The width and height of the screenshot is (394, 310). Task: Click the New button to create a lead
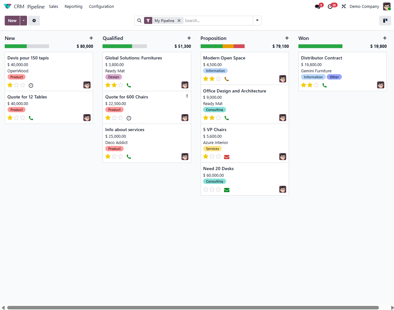(12, 21)
